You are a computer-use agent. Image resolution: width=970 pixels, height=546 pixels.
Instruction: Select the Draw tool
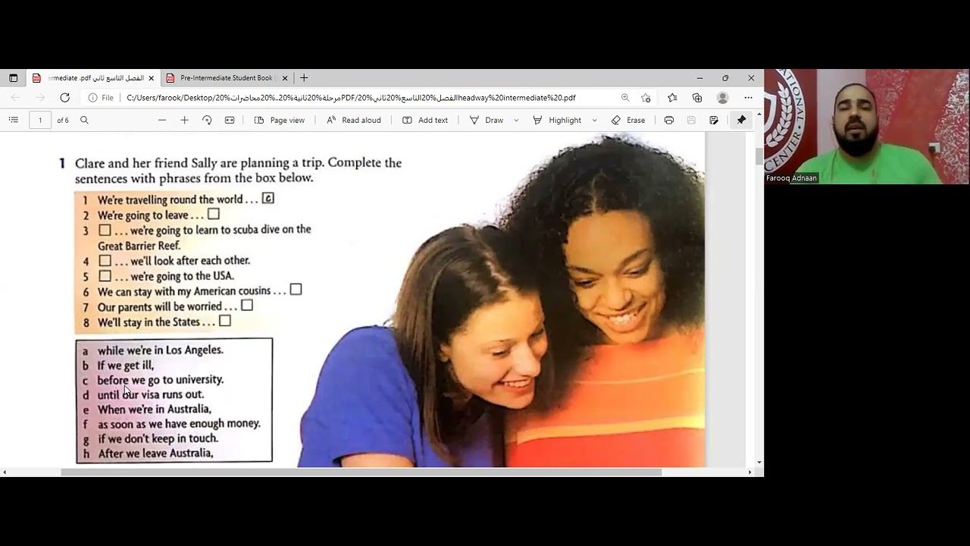pos(486,120)
